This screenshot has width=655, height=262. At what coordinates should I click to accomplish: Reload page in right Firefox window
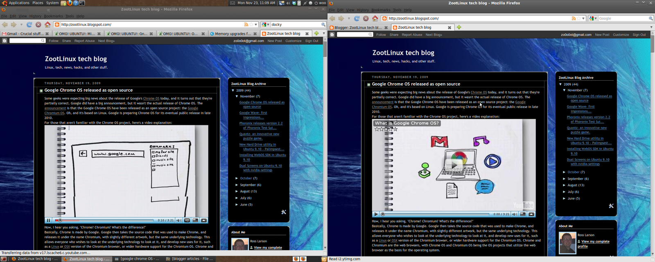[357, 18]
